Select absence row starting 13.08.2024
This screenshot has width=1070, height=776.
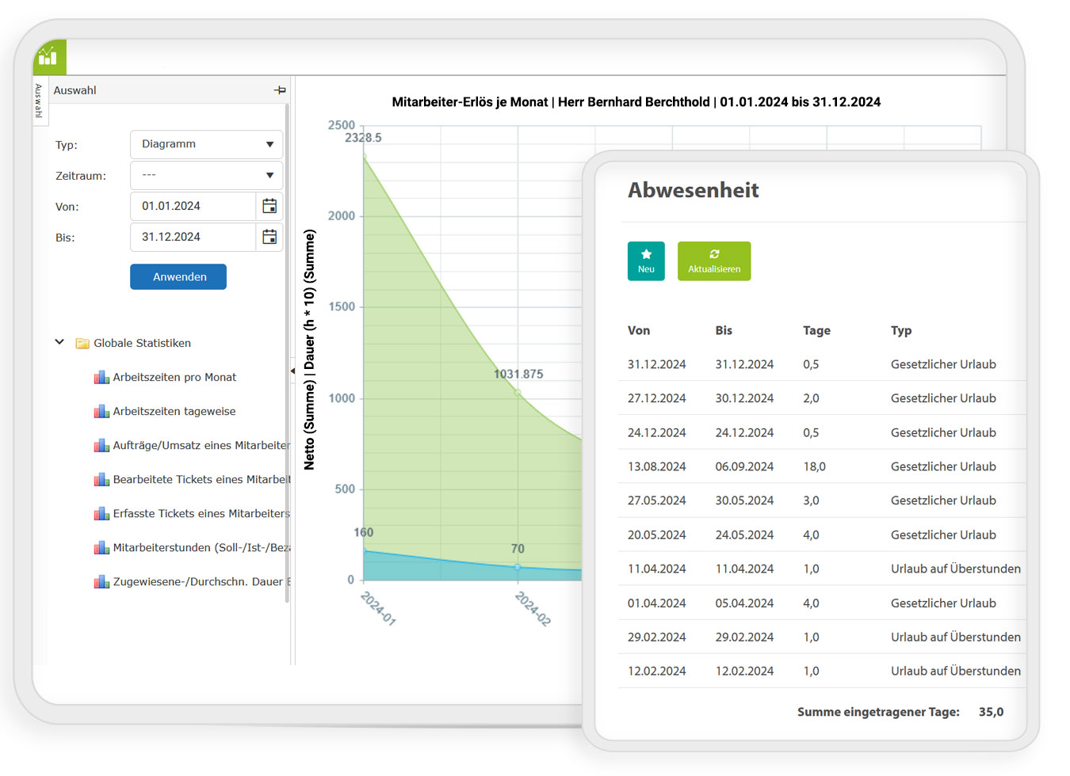(x=822, y=466)
